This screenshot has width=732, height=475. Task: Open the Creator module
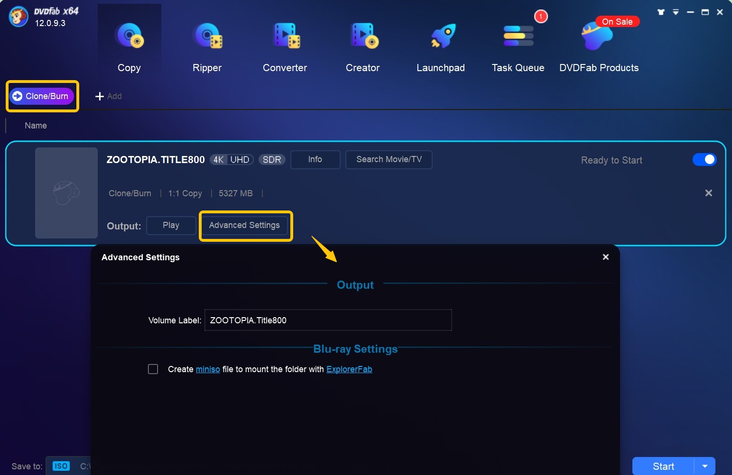click(x=363, y=47)
